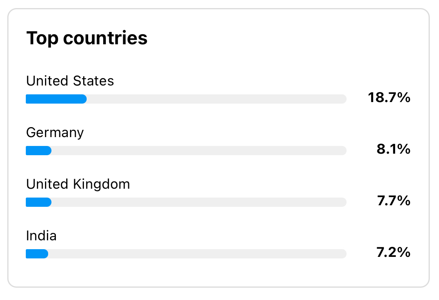
Task: Click gray track of United States bar
Action: coord(217,99)
